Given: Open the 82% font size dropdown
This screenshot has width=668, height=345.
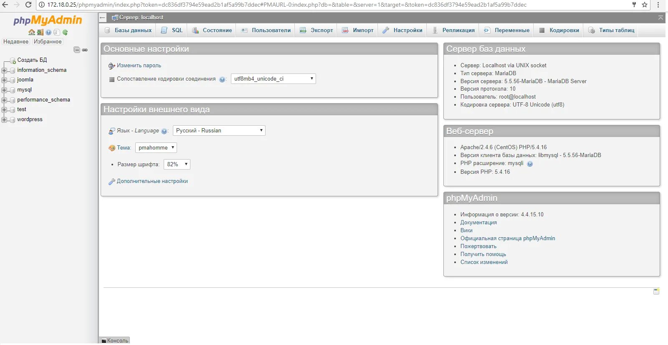Looking at the screenshot, I should 177,164.
